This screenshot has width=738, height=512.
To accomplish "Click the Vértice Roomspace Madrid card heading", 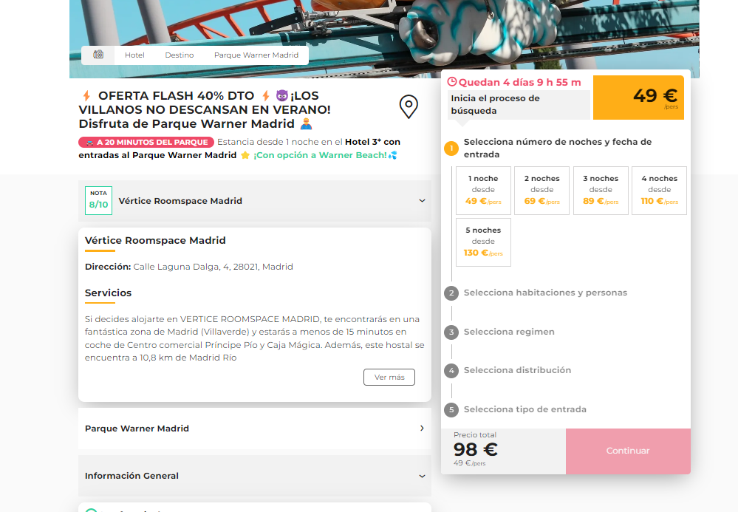I will point(155,240).
